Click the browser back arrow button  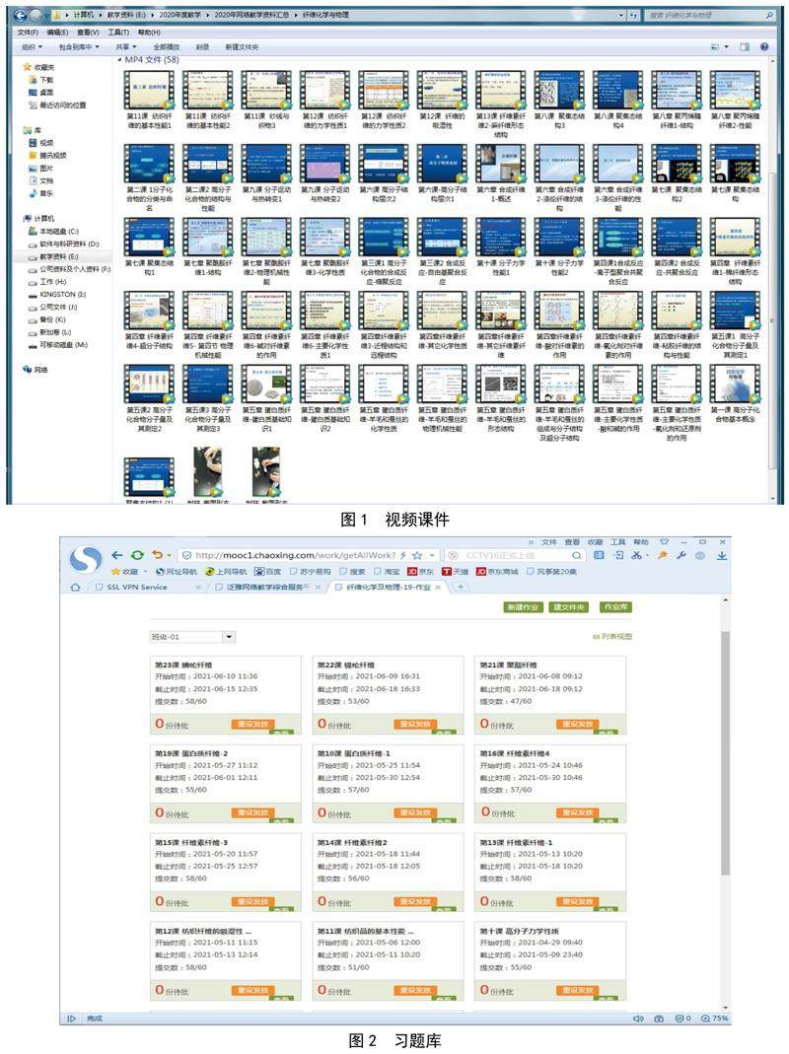[116, 555]
